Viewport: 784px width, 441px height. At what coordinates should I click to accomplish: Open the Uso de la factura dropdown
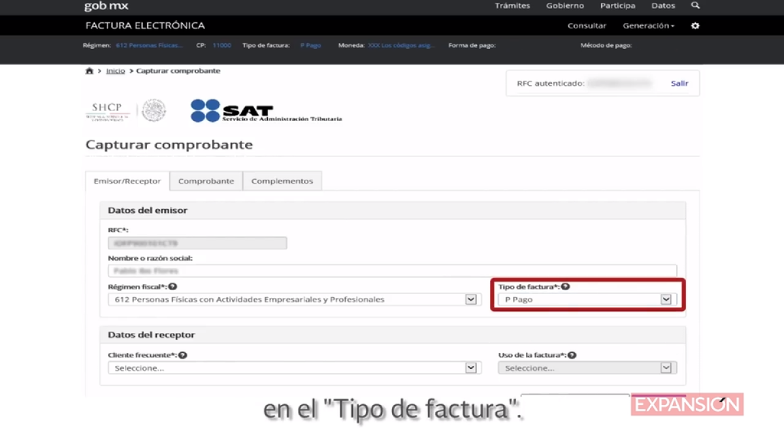tap(665, 367)
